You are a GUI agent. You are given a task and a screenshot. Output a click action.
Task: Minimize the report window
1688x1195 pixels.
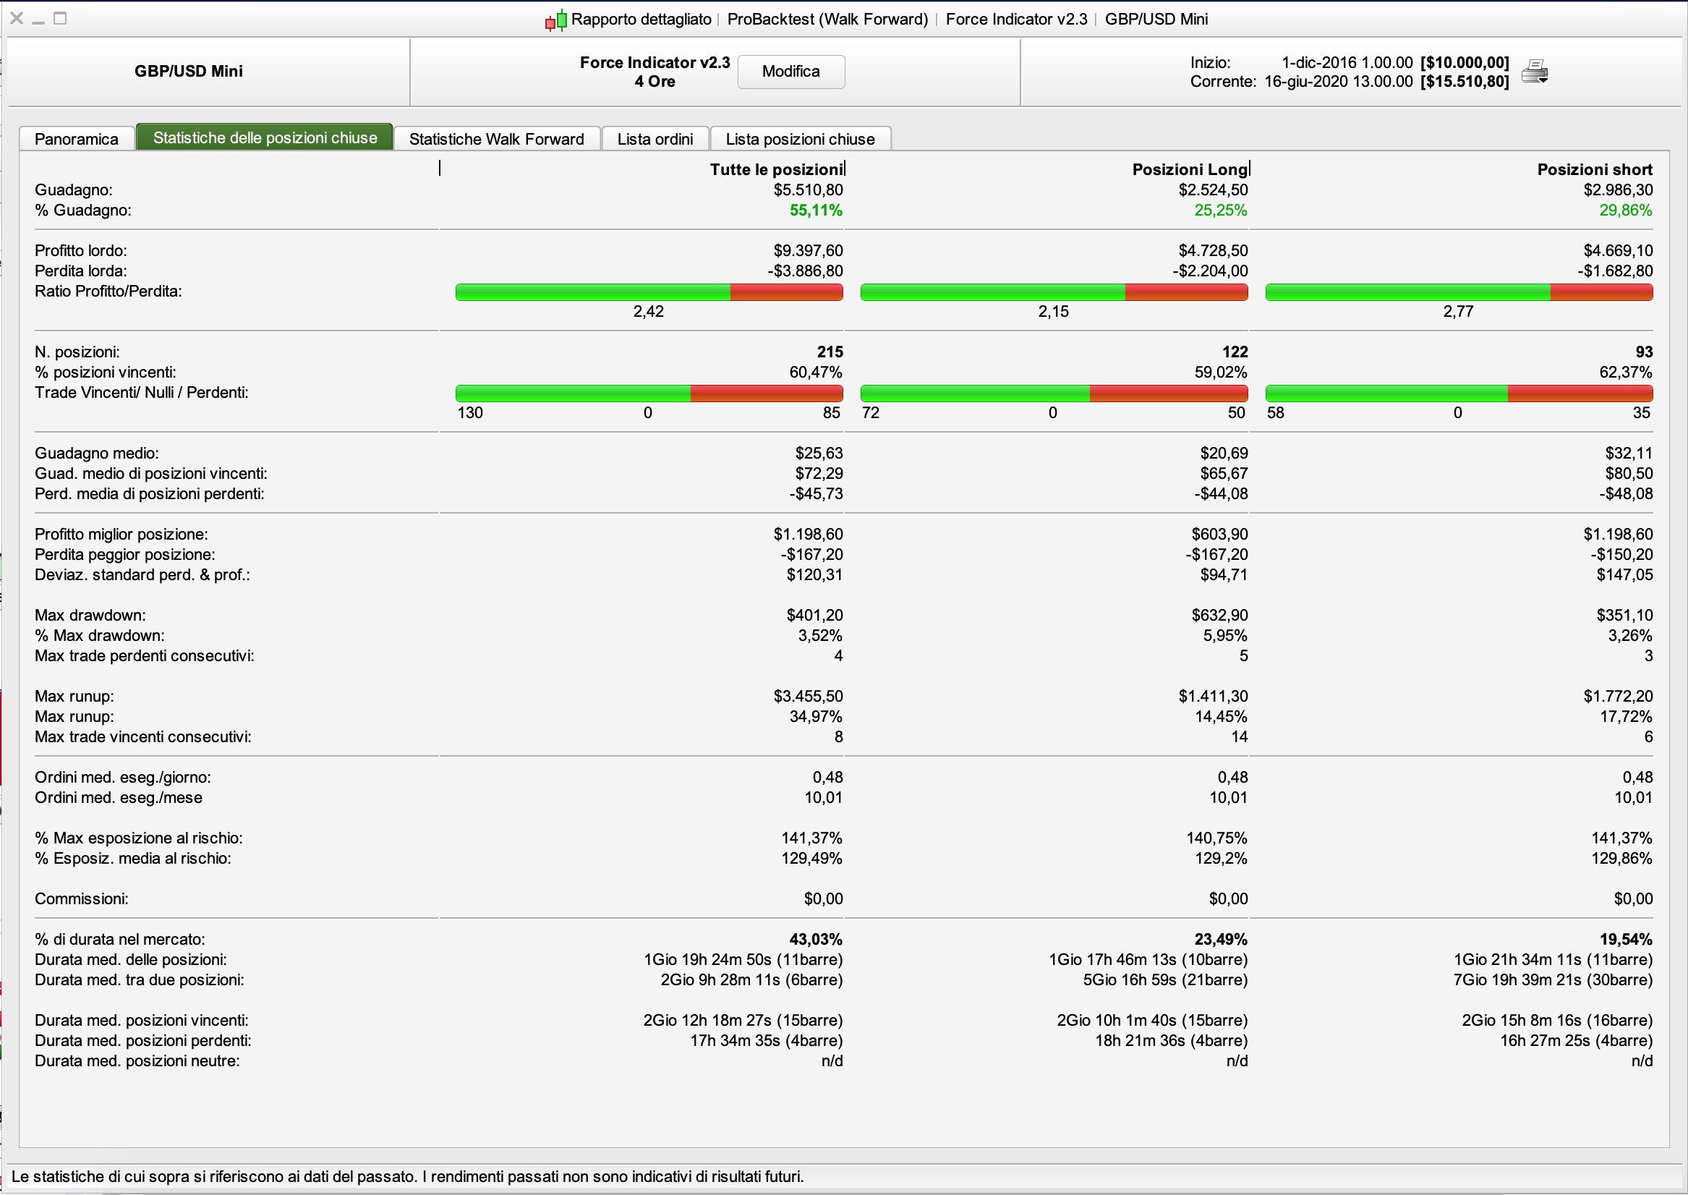click(x=38, y=18)
